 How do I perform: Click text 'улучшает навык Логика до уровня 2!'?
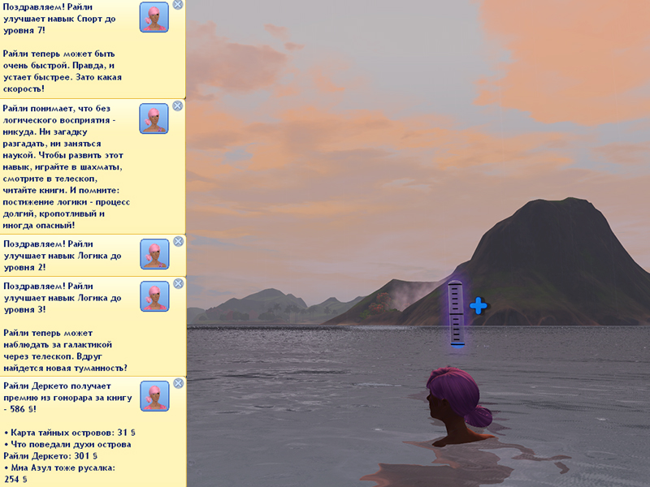63,261
